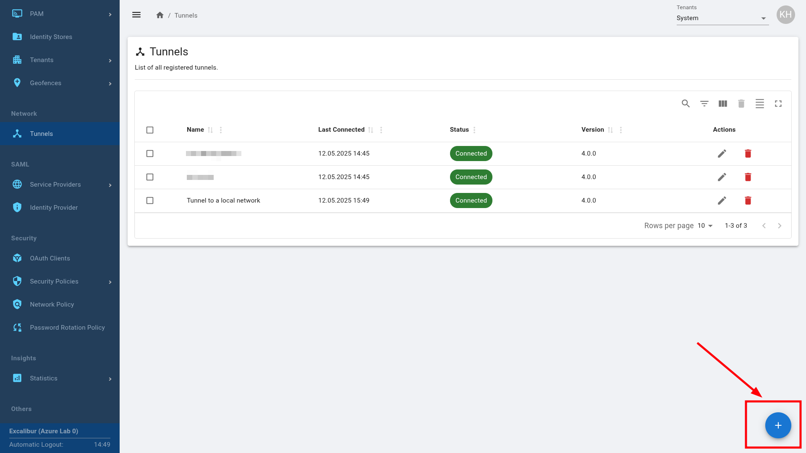Click the row density lines icon
This screenshot has height=453, width=806.
coord(759,104)
